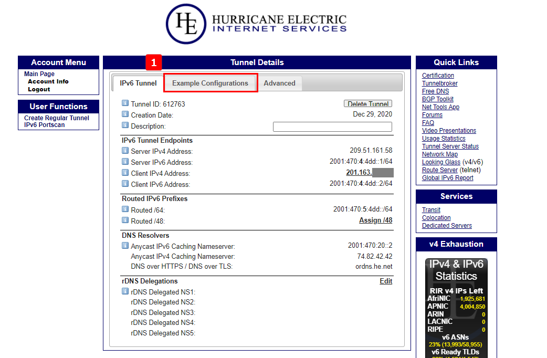547x358 pixels.
Task: Click Logout in the Account Menu
Action: coord(39,89)
